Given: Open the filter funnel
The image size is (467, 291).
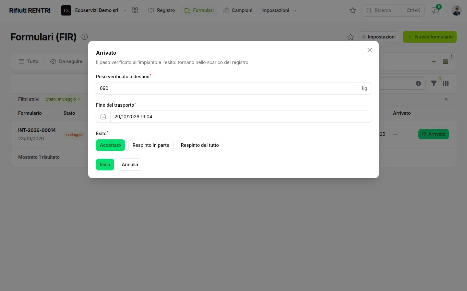Looking at the screenshot, I should tap(434, 83).
